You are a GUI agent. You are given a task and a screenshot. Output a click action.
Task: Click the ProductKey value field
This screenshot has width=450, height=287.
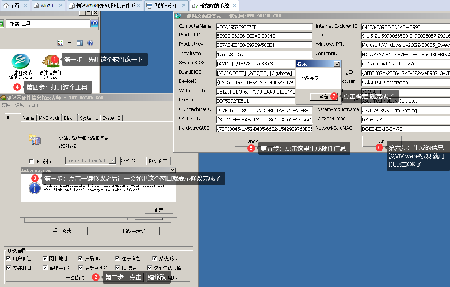(264, 45)
